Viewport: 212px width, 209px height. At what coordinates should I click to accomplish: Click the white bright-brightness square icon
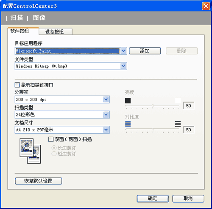178,101
